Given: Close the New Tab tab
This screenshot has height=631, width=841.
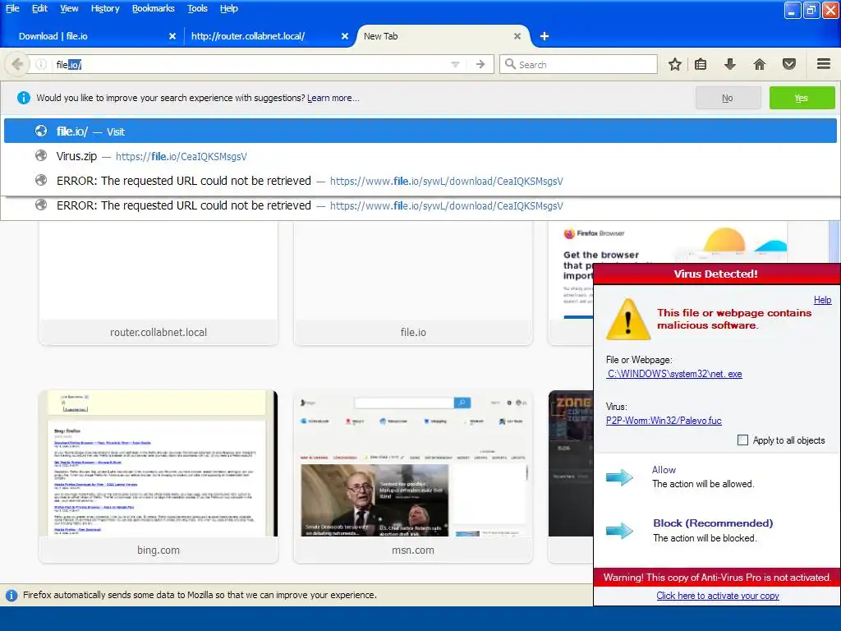Looking at the screenshot, I should click(x=517, y=36).
